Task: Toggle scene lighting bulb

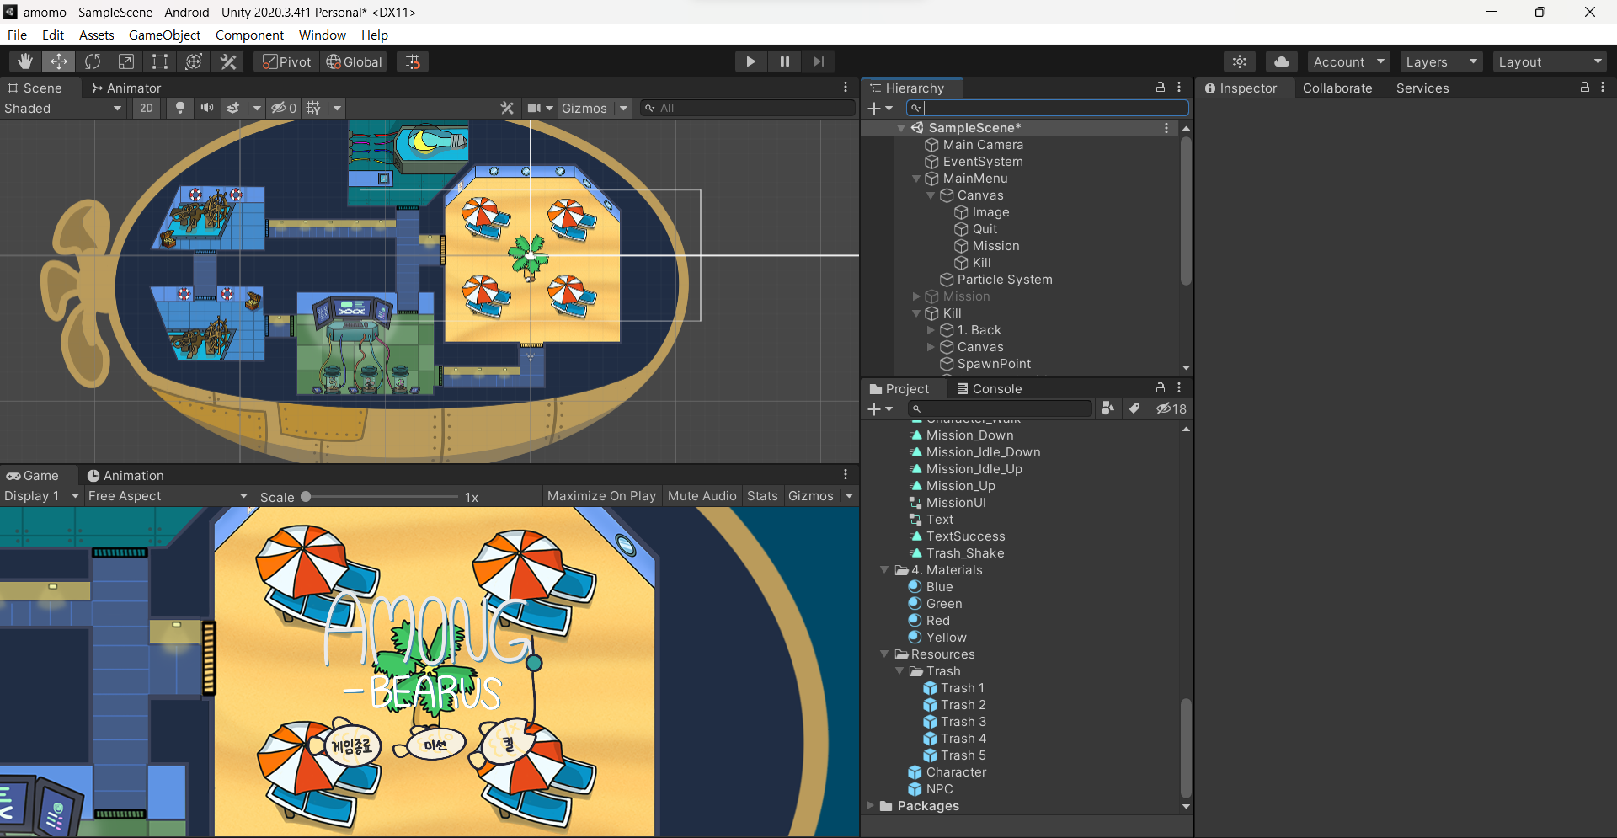Action: click(179, 108)
